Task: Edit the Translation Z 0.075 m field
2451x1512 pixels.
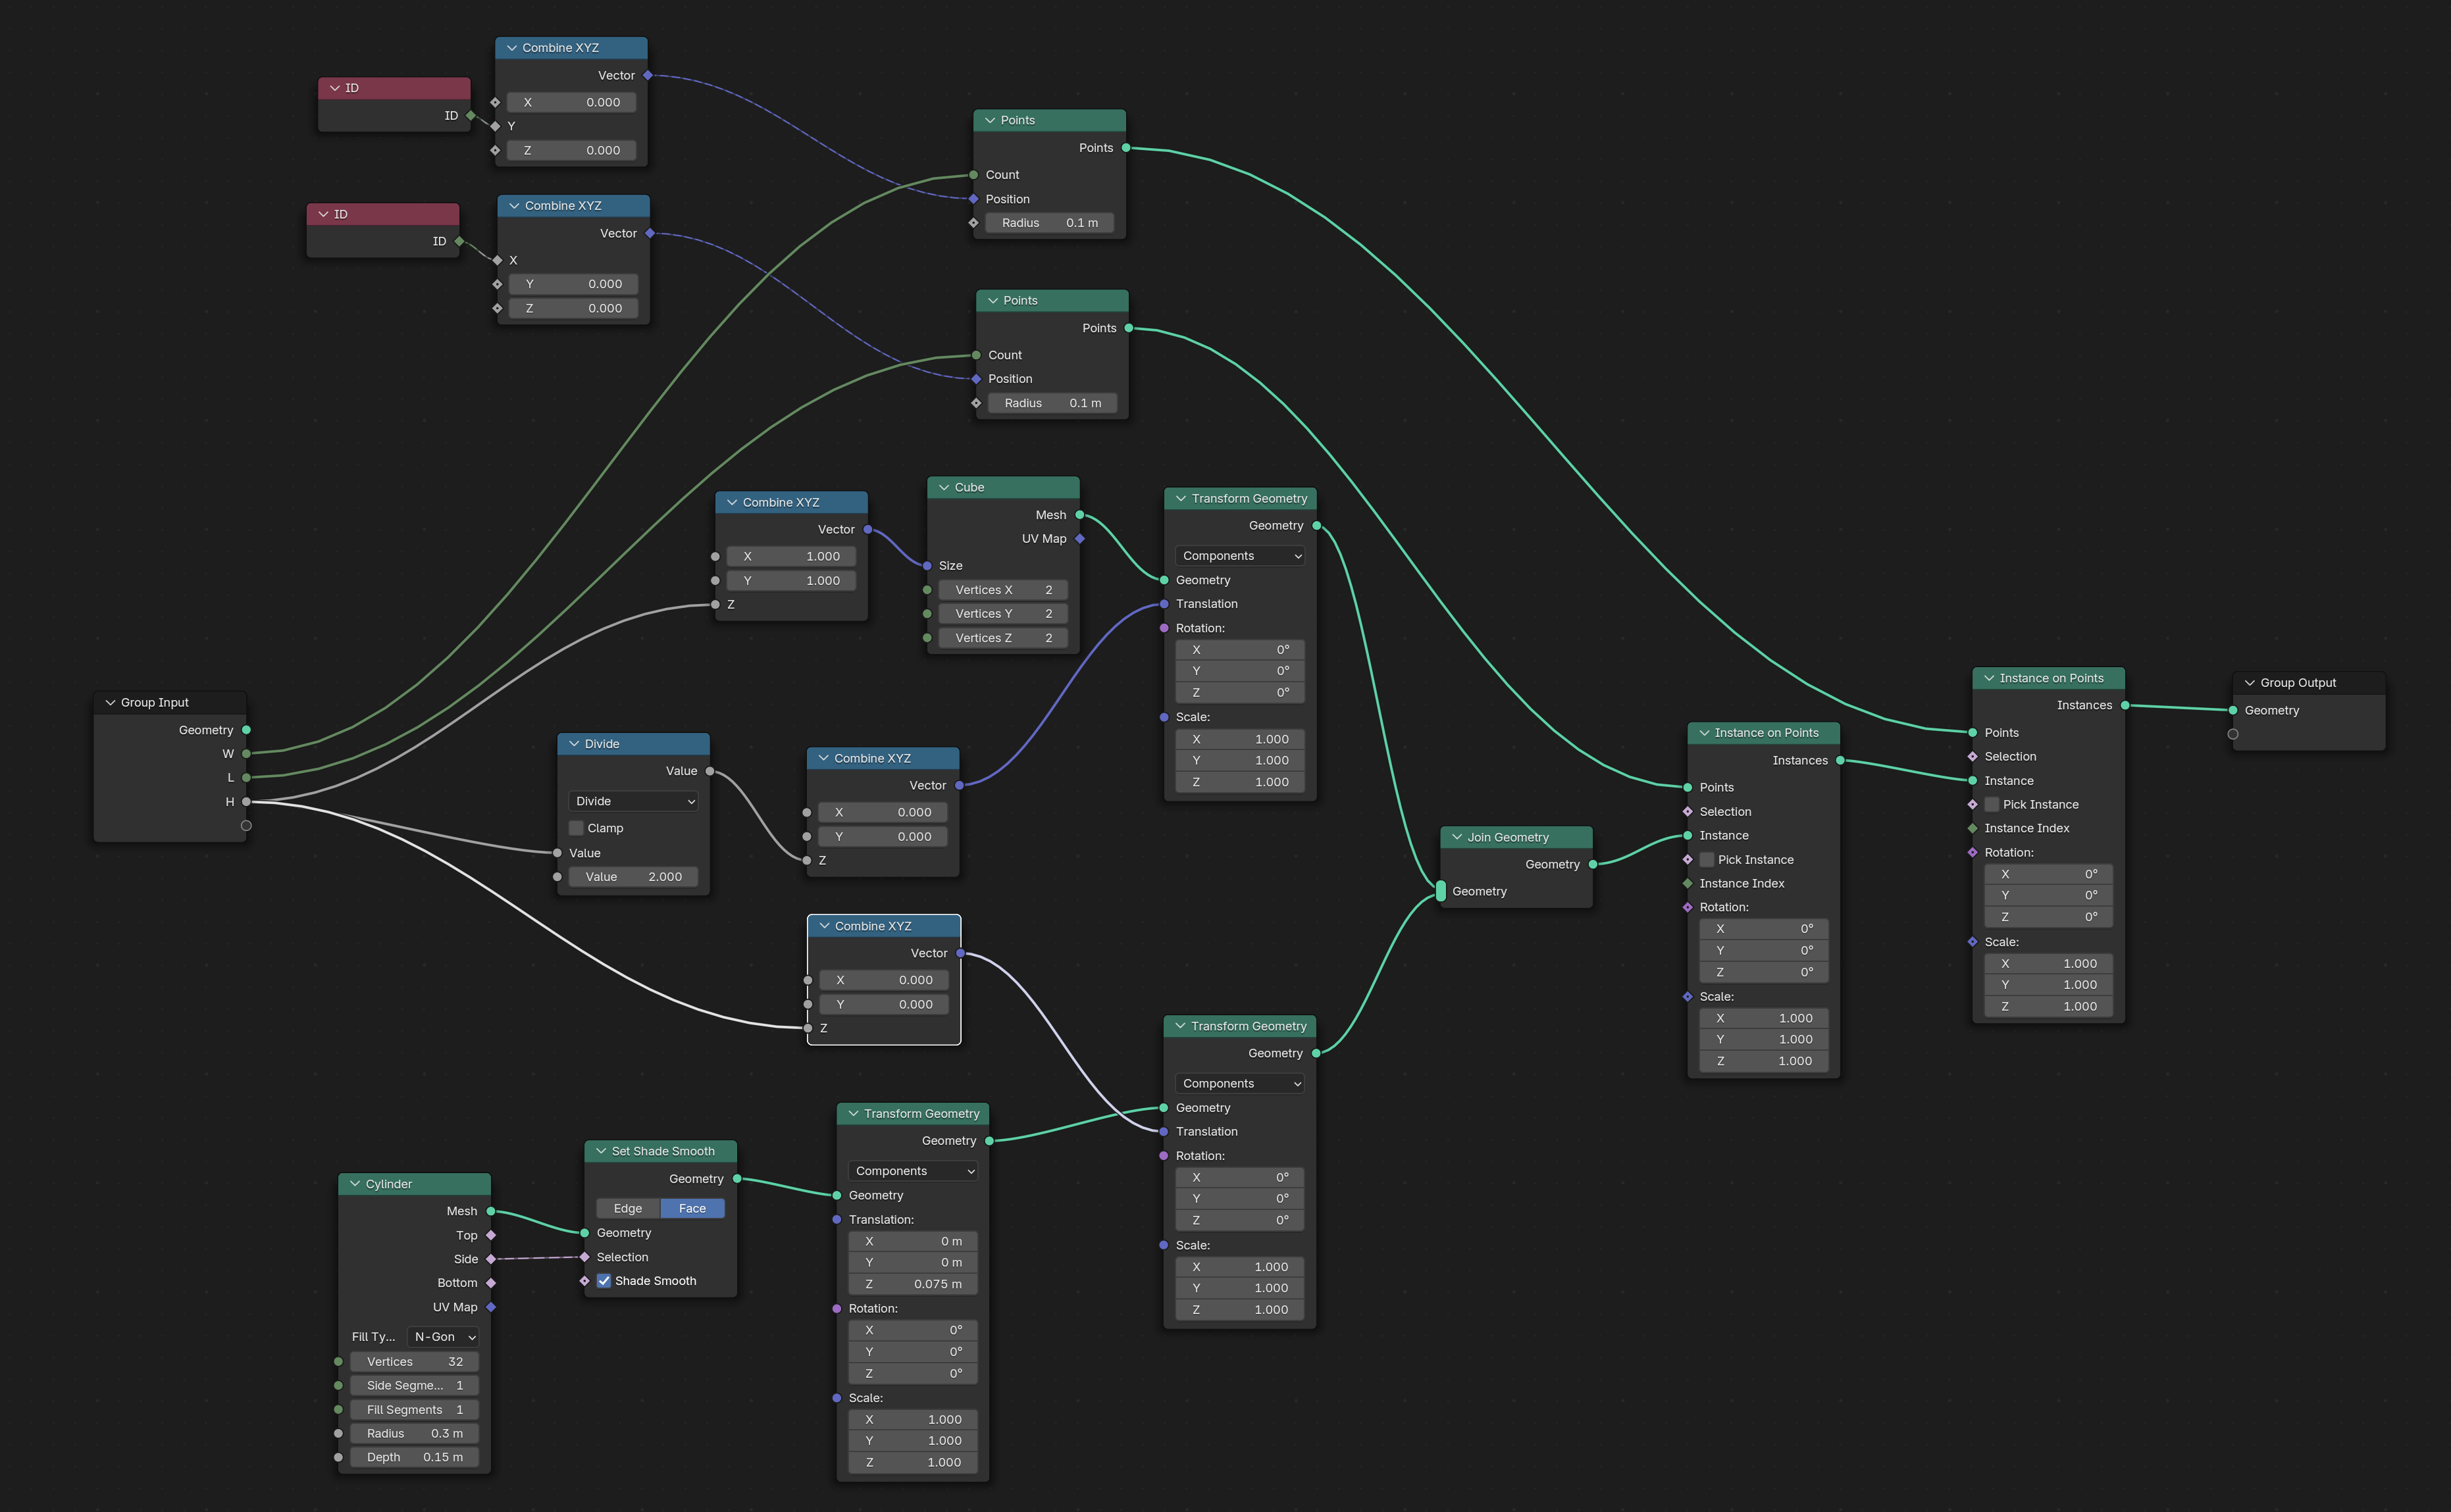Action: click(x=913, y=1284)
